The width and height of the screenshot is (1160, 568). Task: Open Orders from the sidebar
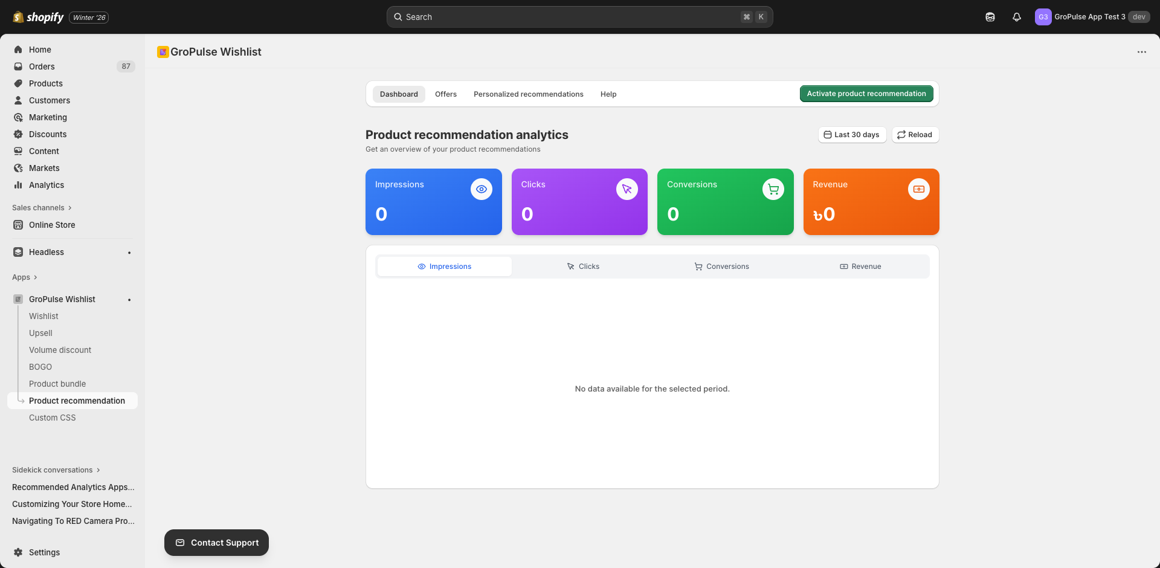[x=42, y=66]
